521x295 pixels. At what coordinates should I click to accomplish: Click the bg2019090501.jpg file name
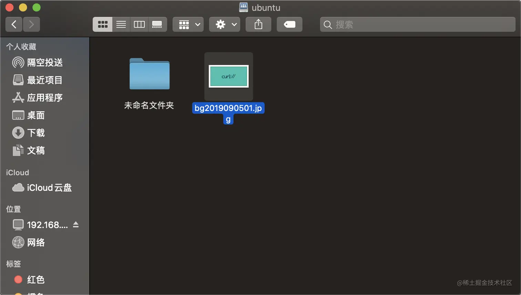tap(228, 113)
